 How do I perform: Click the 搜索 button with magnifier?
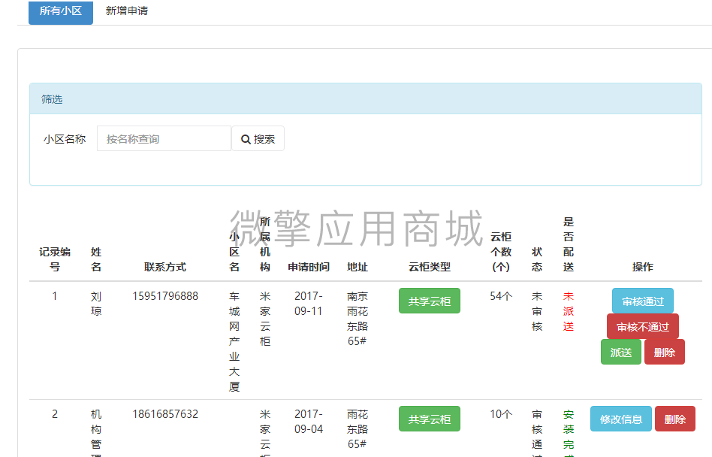(x=258, y=138)
